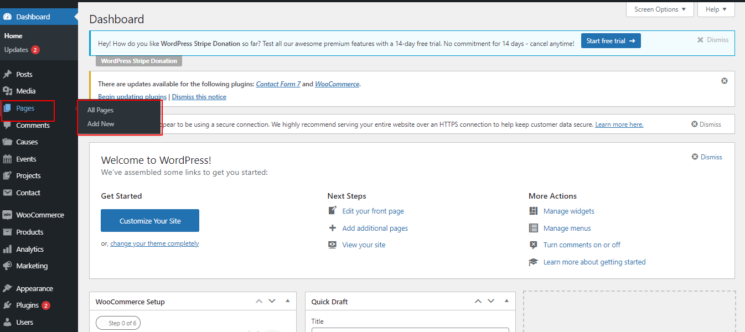Click the Marketing megaphone icon
Viewport: 745px width, 332px height.
(x=7, y=266)
